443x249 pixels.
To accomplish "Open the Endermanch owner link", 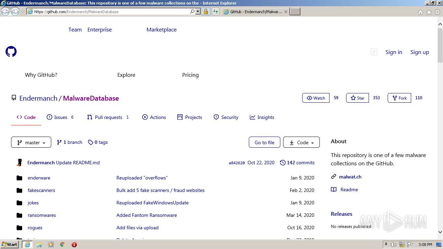I will (38, 98).
